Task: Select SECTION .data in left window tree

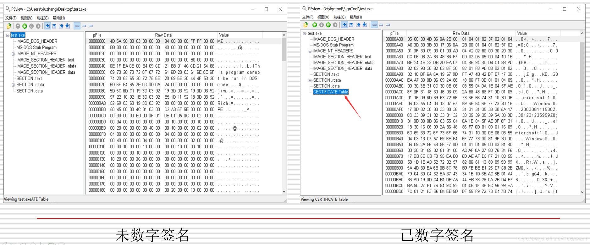Action: tap(30, 91)
